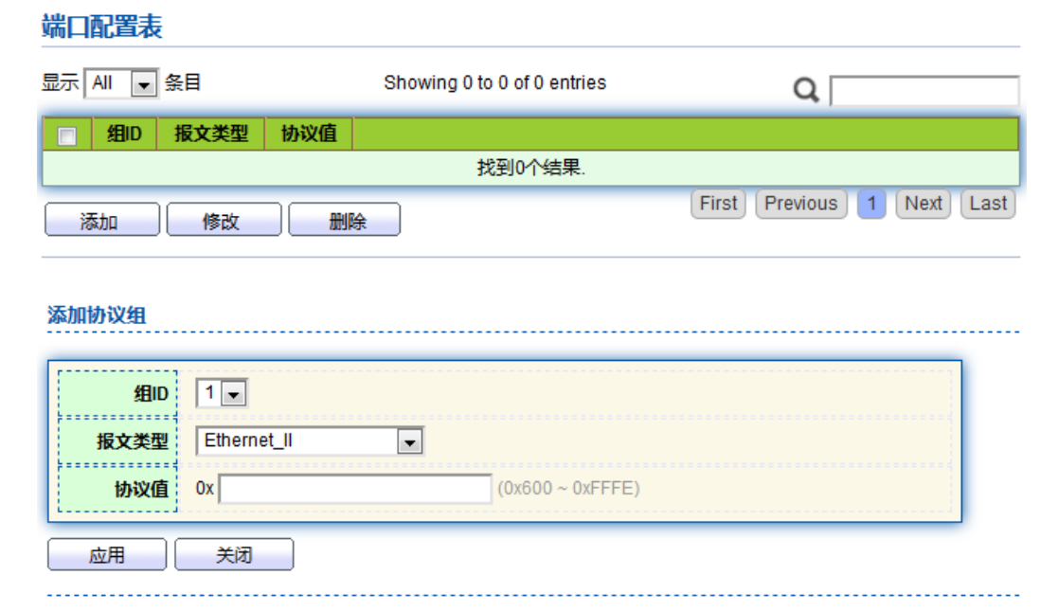Image resolution: width=1058 pixels, height=611 pixels.
Task: Click the 修改 button
Action: [224, 220]
